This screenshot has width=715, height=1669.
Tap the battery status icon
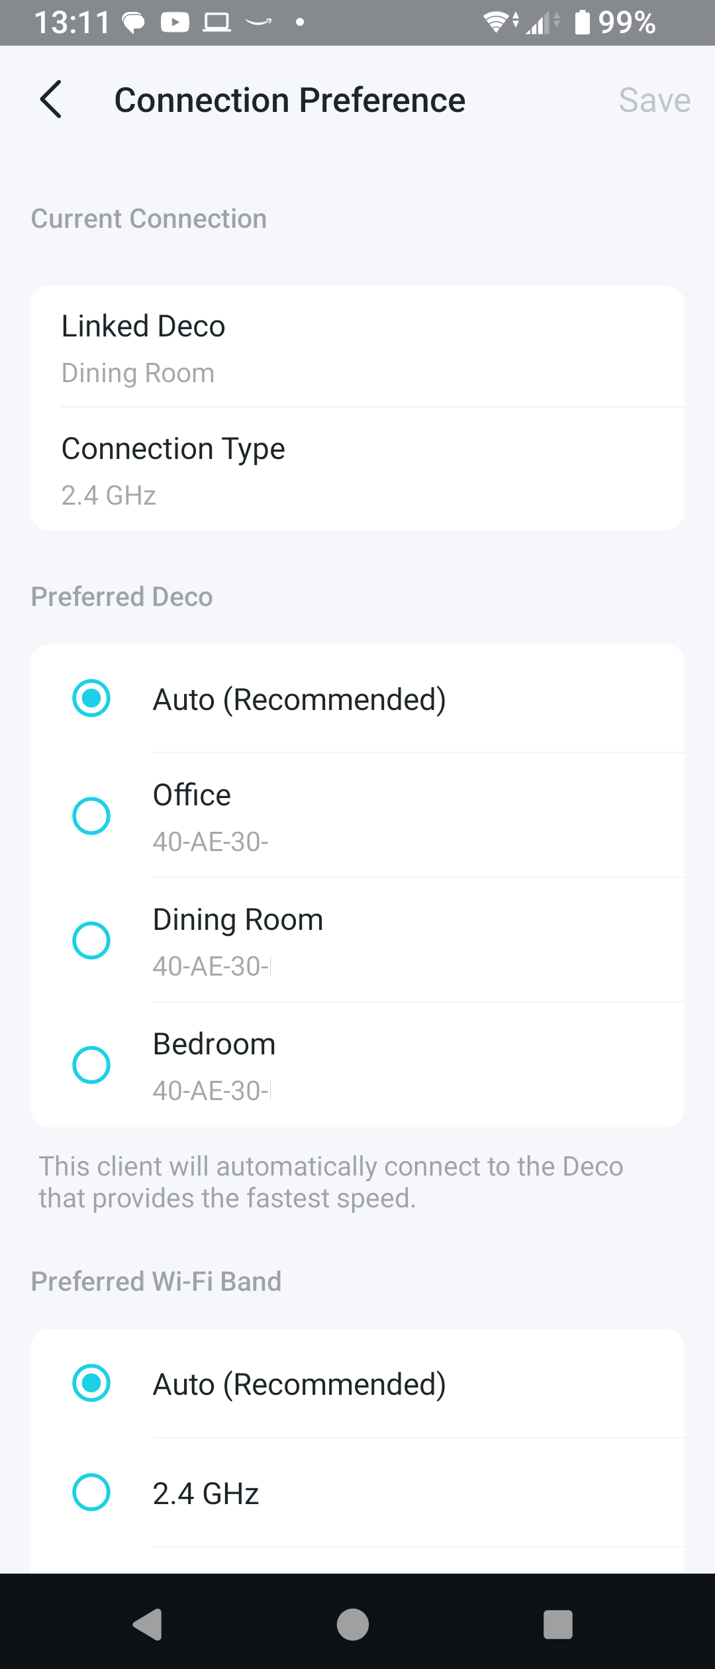click(x=582, y=23)
